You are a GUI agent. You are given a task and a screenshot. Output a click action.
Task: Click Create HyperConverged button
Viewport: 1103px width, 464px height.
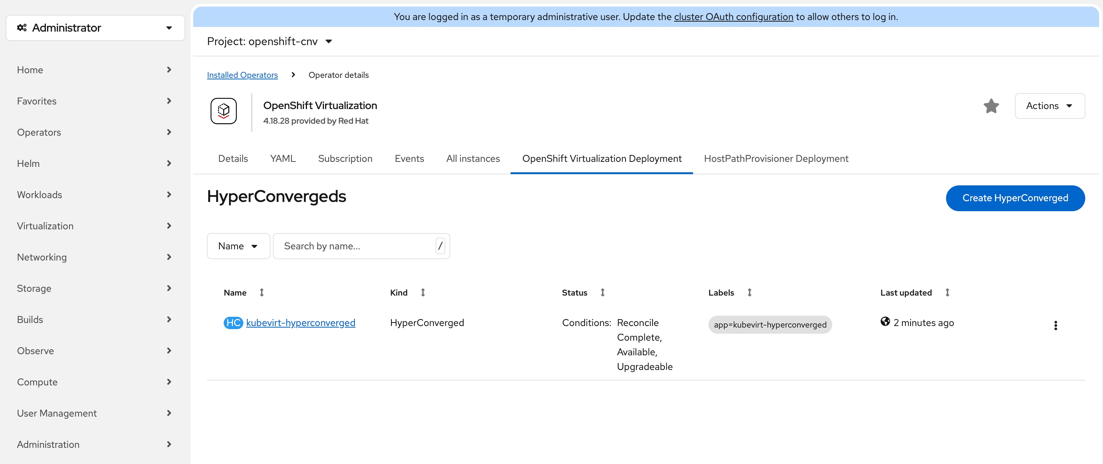pos(1015,198)
